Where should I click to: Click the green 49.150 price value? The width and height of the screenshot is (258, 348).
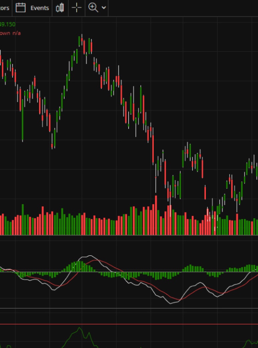[x=7, y=24]
